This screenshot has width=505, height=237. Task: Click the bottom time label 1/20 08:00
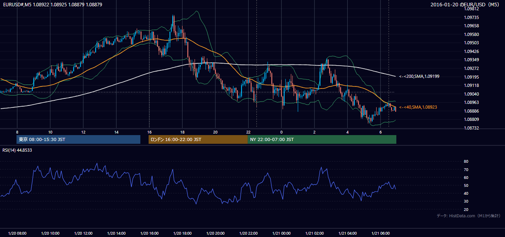(17, 233)
